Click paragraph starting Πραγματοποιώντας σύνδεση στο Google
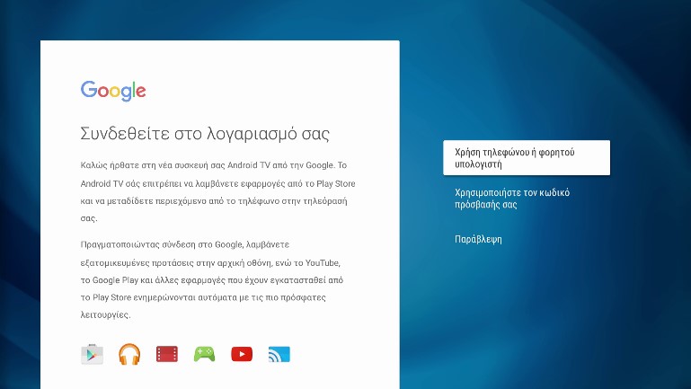 click(212, 279)
